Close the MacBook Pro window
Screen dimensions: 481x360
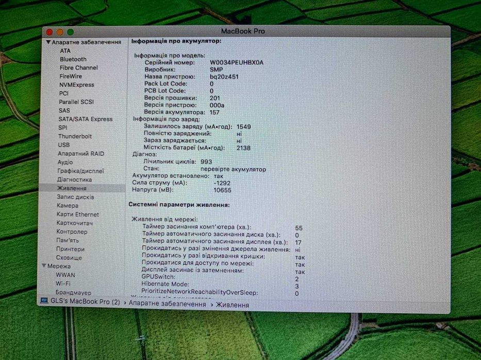click(49, 32)
